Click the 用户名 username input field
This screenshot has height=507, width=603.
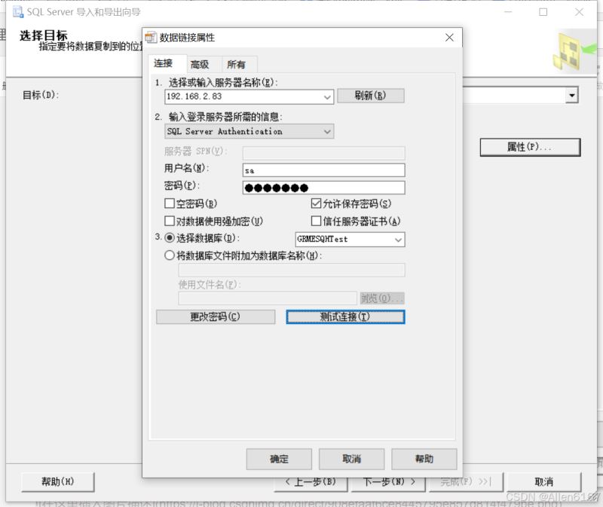pos(323,170)
